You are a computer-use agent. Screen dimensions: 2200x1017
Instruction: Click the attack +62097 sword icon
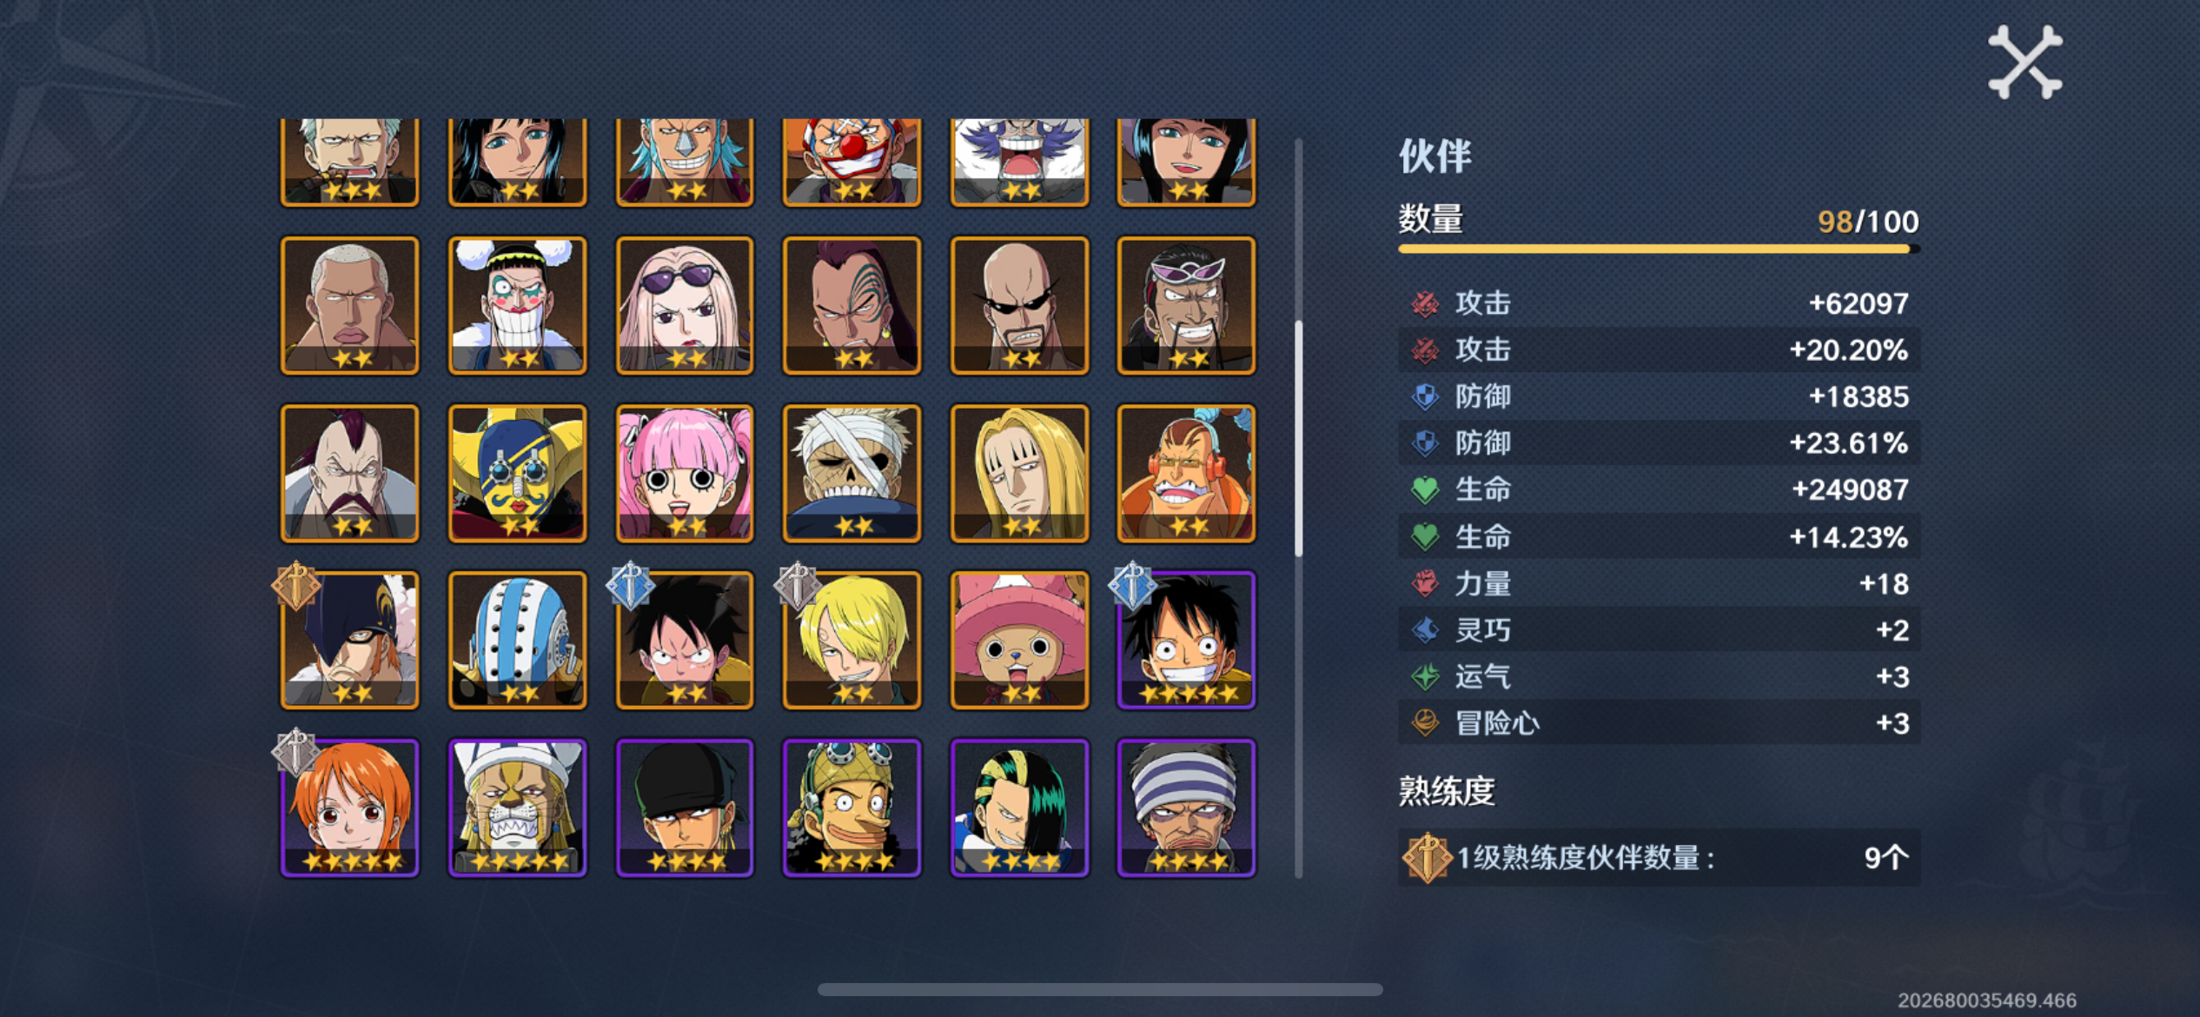click(1425, 303)
